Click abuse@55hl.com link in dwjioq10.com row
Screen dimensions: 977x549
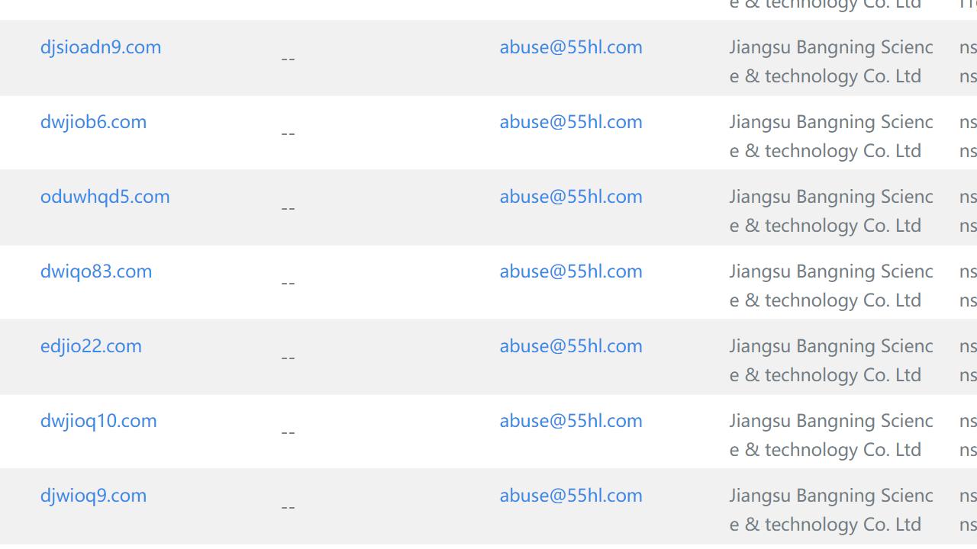[571, 421]
